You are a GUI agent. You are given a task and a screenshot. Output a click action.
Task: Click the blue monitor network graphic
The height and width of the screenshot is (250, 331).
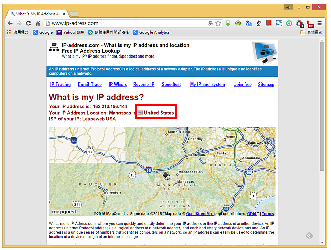265,52
